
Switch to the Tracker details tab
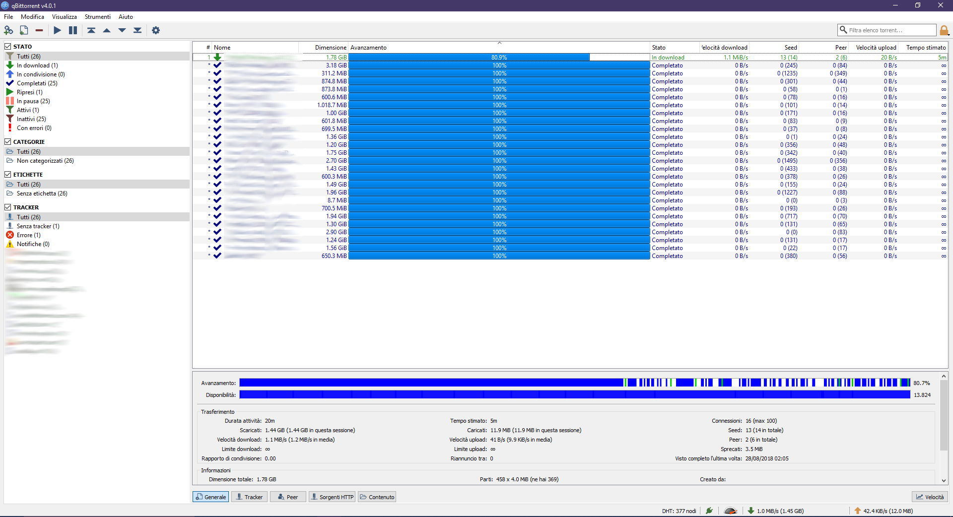249,497
